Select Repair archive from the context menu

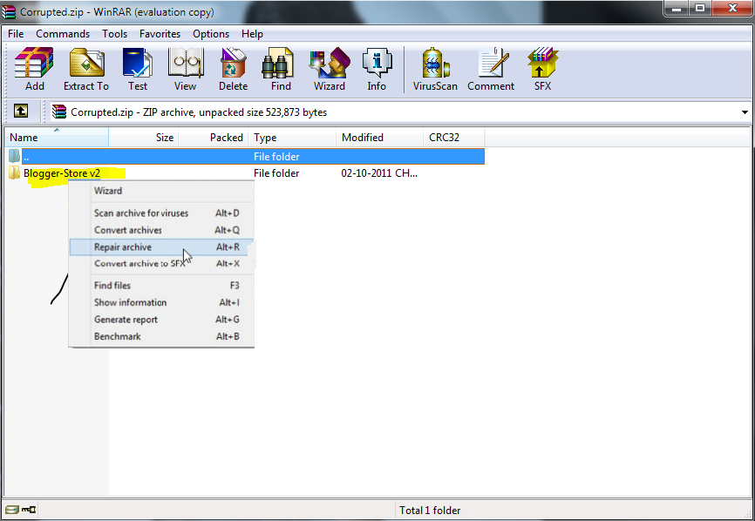pos(124,248)
